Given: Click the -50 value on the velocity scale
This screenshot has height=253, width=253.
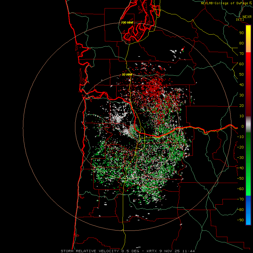Looking at the screenshot, I should point(240,179).
